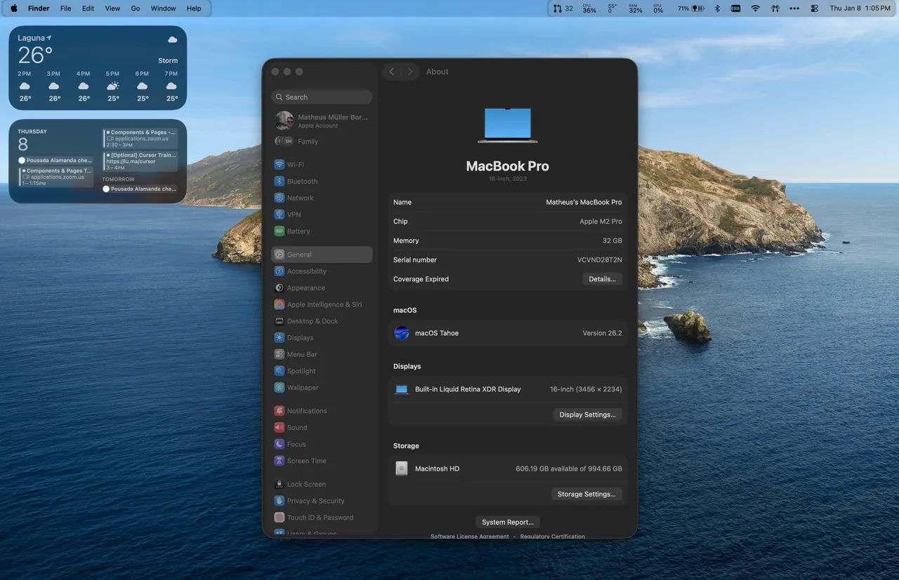Click the settings Search field

(322, 97)
